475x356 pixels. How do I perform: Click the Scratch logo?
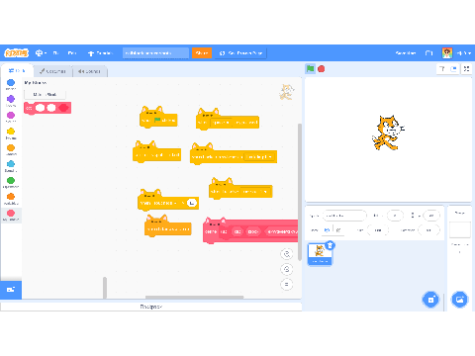point(16,52)
